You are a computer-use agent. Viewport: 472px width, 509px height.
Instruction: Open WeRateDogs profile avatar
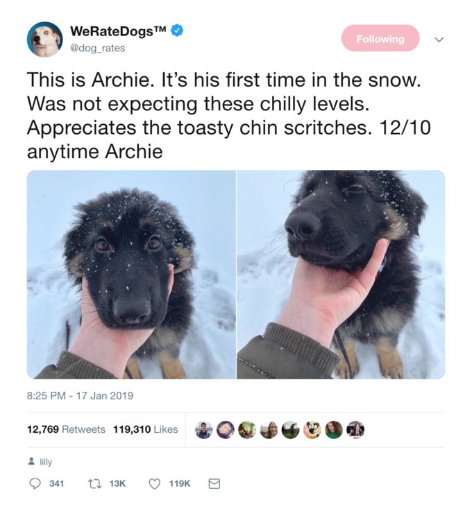click(x=44, y=40)
